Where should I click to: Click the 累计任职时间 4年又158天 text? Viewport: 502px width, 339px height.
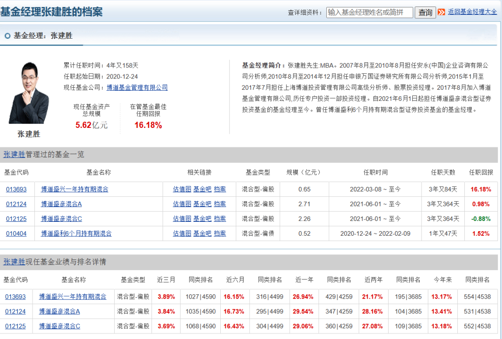(101, 66)
